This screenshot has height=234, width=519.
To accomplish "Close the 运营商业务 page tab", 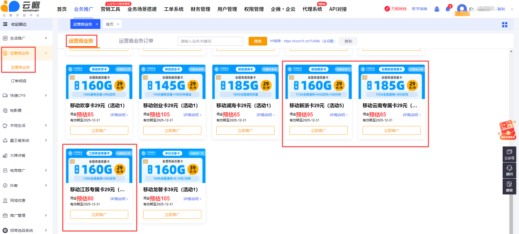I will (97, 24).
